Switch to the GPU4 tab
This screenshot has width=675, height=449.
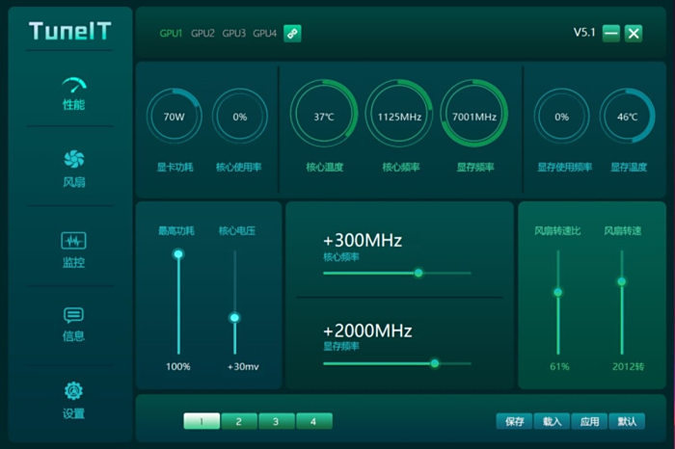(x=265, y=33)
